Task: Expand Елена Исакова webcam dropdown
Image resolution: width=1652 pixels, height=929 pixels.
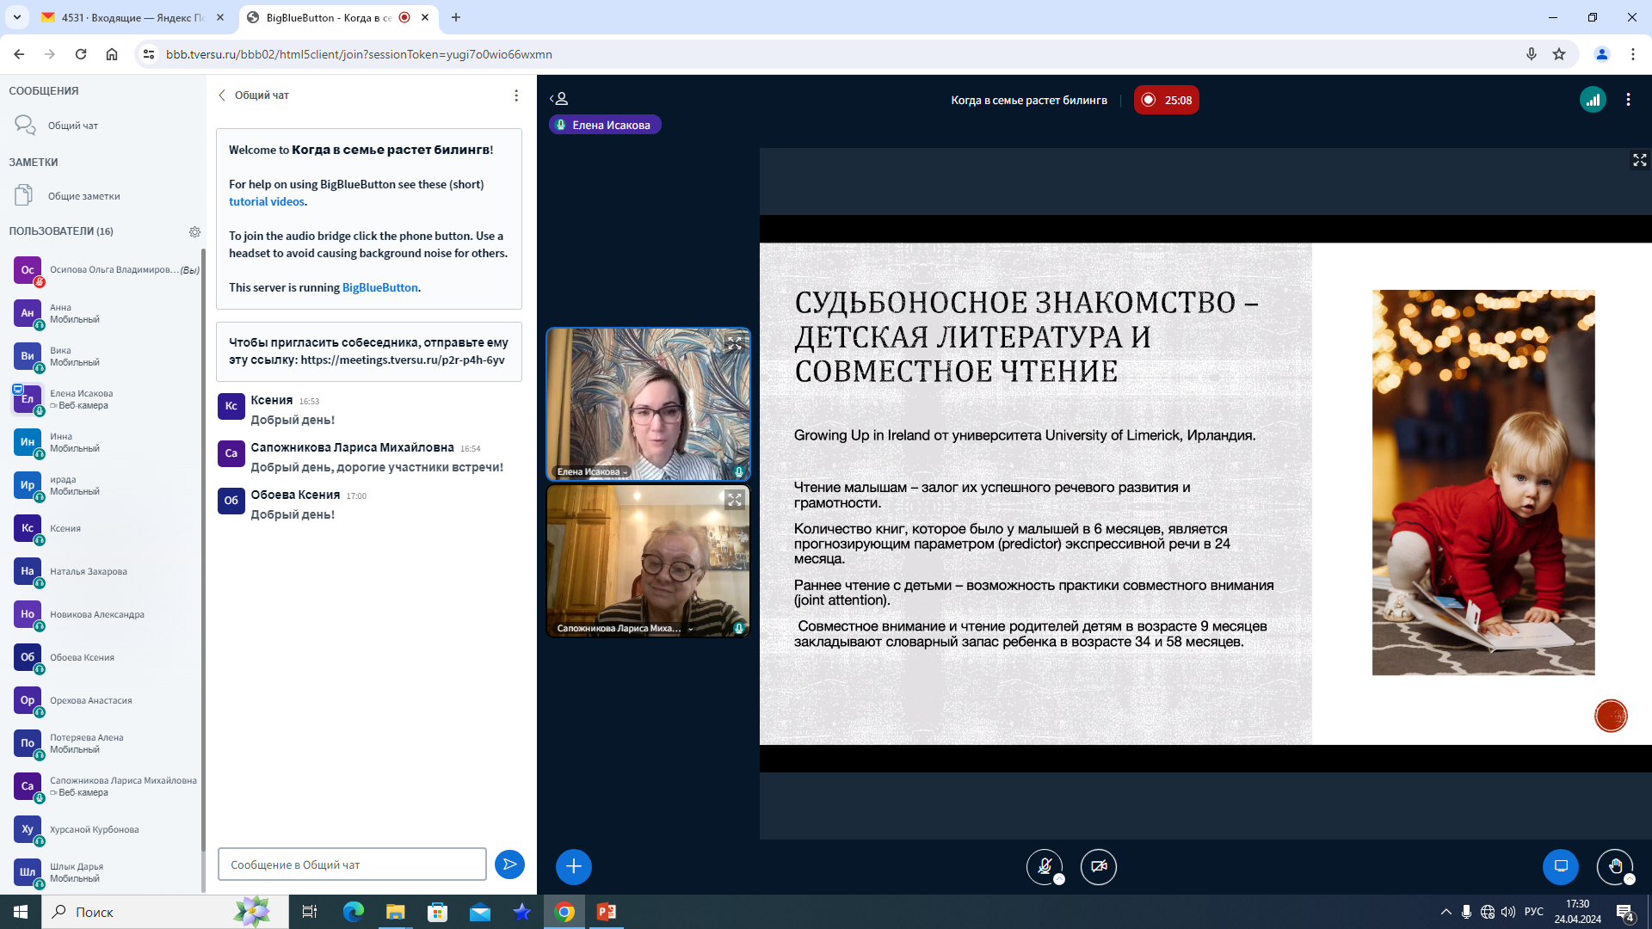Action: tap(625, 472)
